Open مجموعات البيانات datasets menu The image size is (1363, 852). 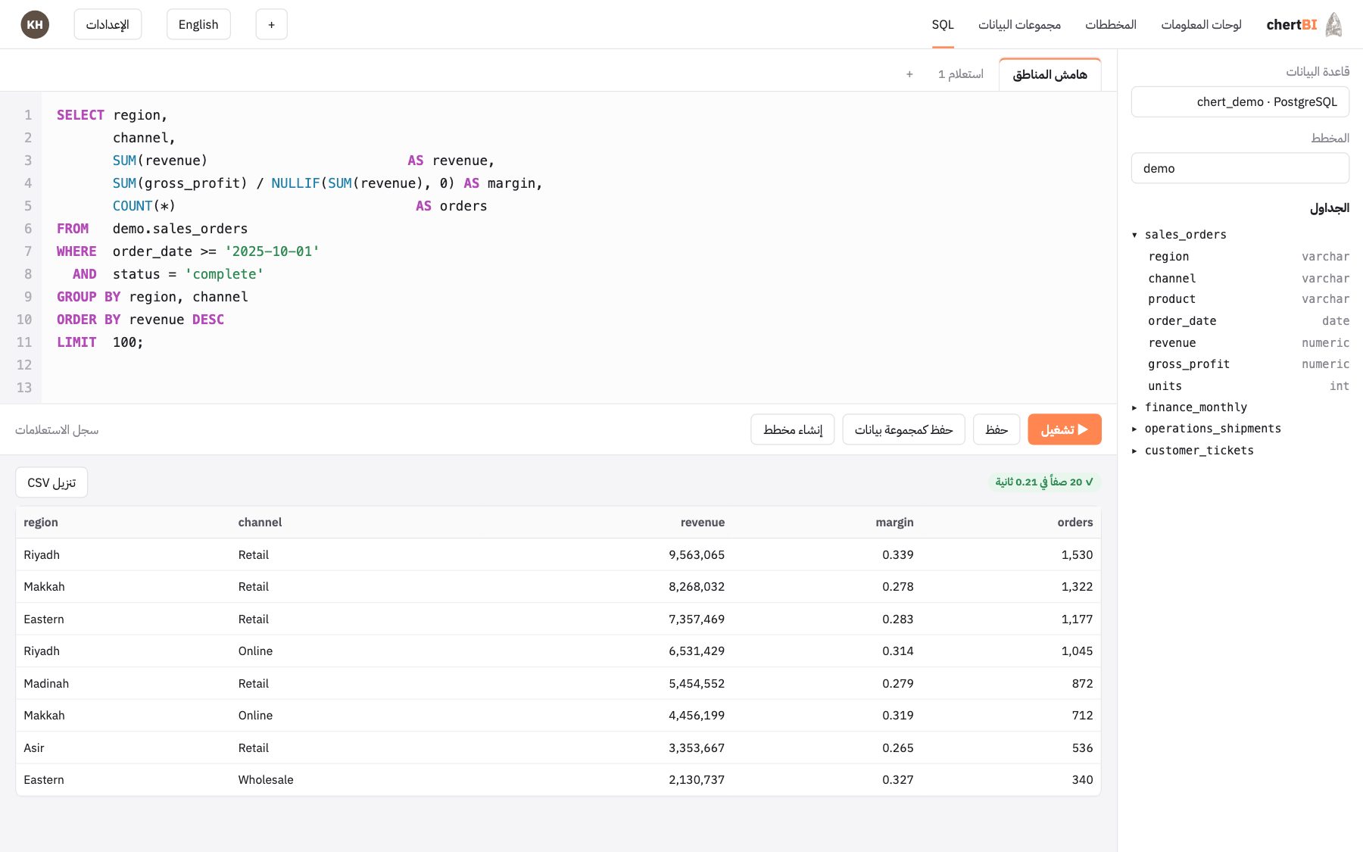[1019, 24]
